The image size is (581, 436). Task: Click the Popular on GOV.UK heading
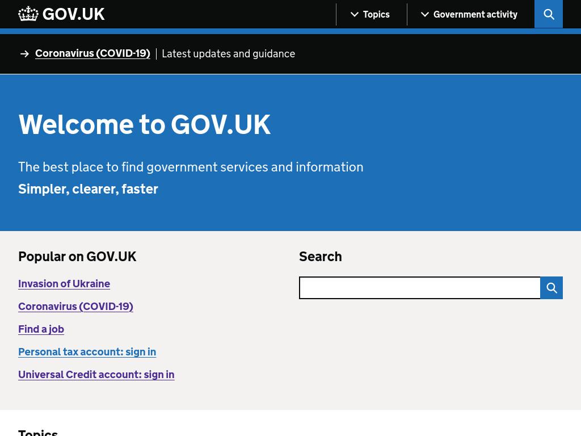[77, 257]
